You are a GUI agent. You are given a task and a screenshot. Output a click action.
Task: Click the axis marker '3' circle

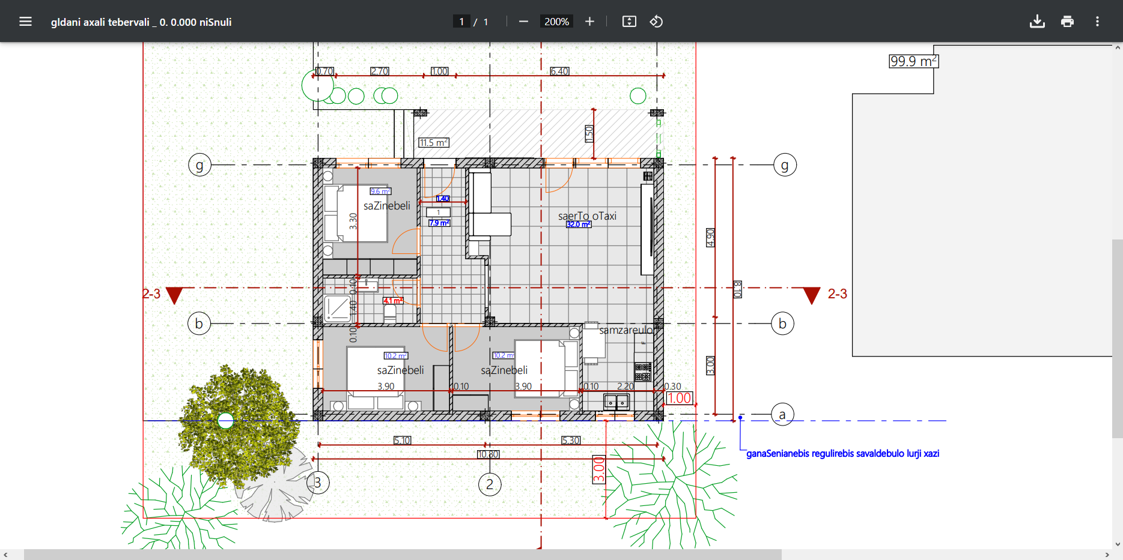point(318,483)
